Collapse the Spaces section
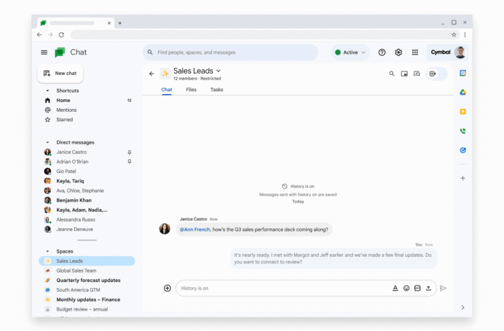Viewport: 504px width, 331px height. (48, 251)
